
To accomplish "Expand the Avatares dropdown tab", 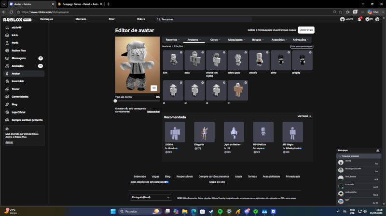I will (194, 40).
